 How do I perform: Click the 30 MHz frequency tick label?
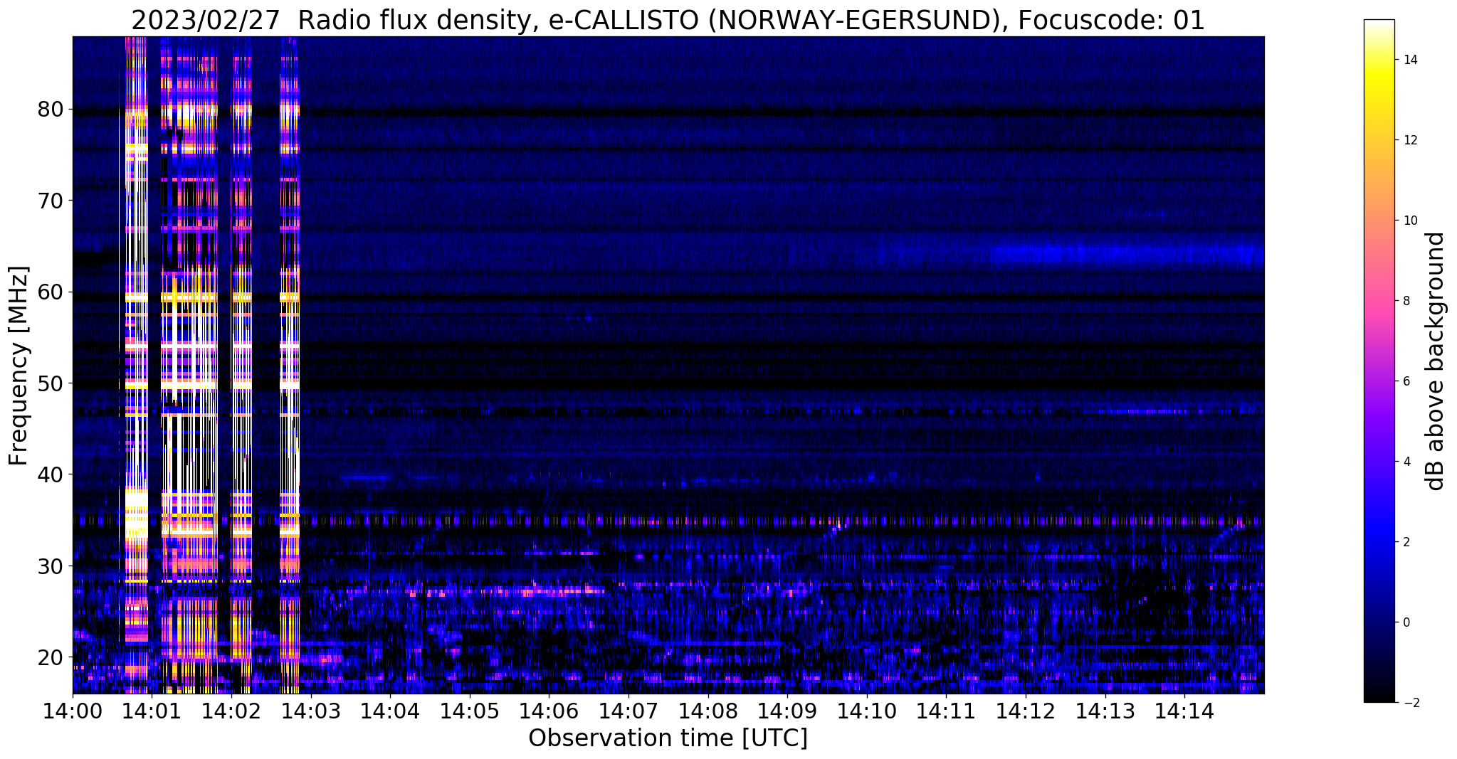[x=50, y=566]
